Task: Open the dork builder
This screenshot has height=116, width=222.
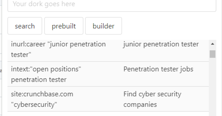Action: 103,26
